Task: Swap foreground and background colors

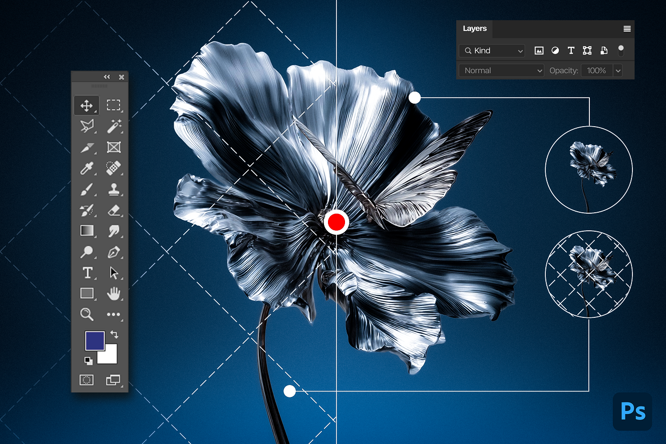Action: 114,334
